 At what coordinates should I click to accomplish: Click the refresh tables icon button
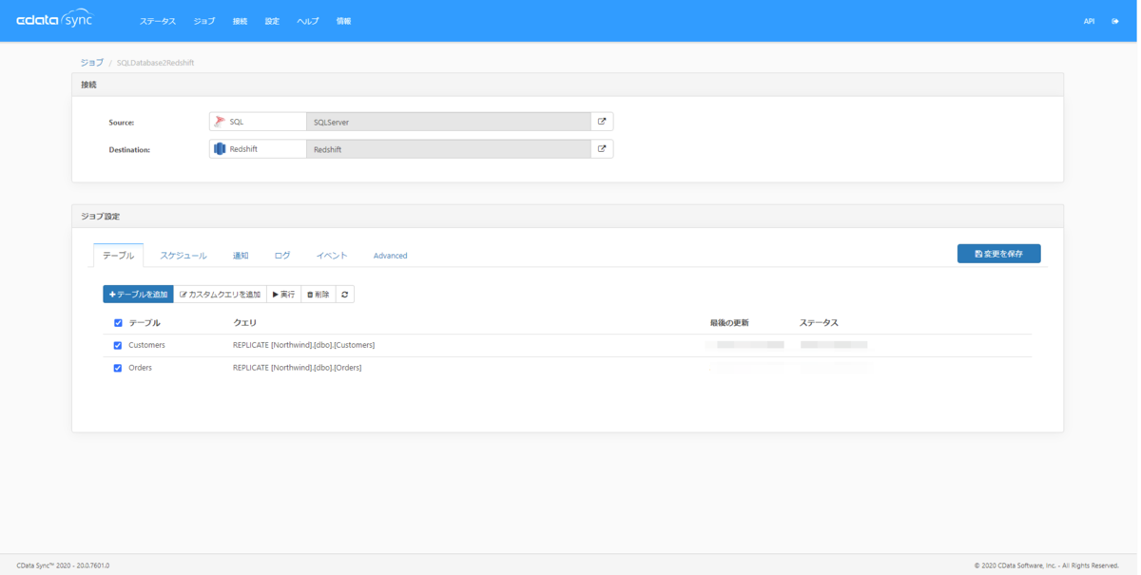coord(345,295)
